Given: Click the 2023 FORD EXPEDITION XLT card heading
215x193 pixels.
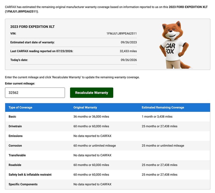Looking at the screenshot, I should click(x=32, y=27).
